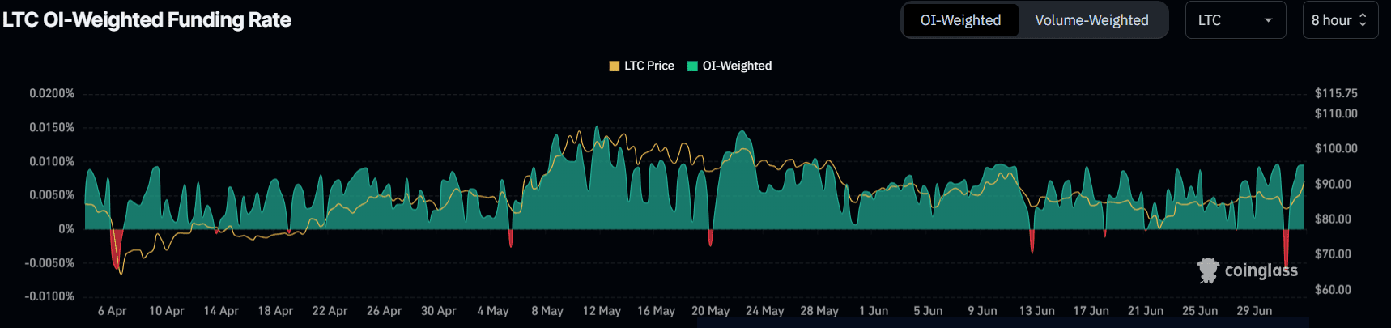Click the 0.0100% axis label

(52, 162)
